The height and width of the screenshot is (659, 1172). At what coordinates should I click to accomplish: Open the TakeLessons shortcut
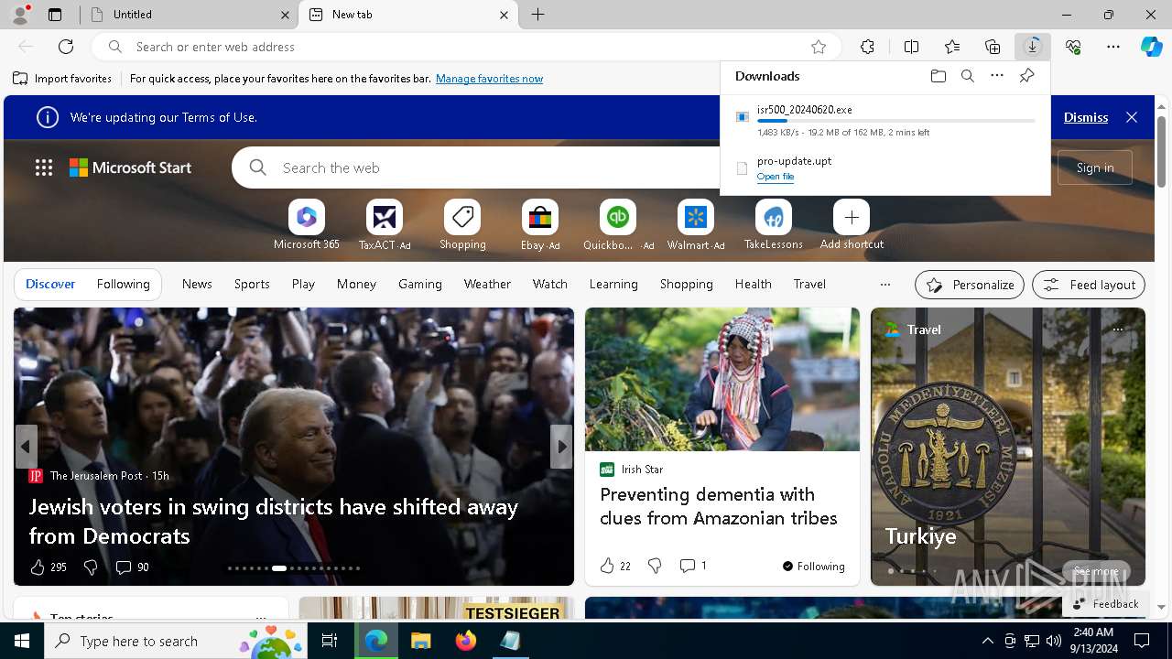point(774,224)
